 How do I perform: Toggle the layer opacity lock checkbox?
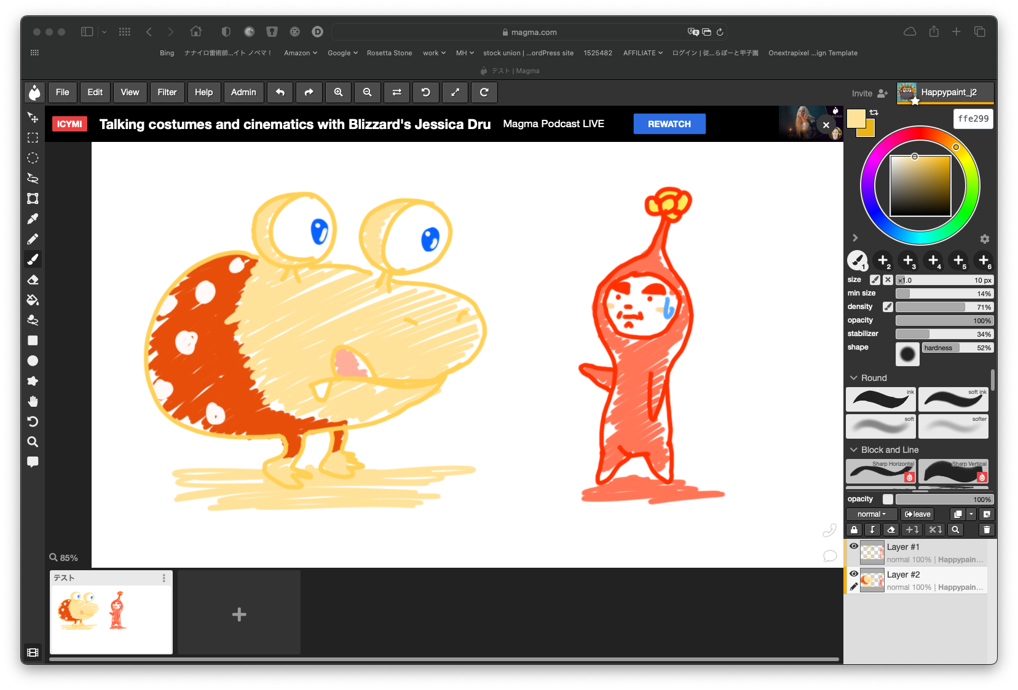pyautogui.click(x=888, y=499)
